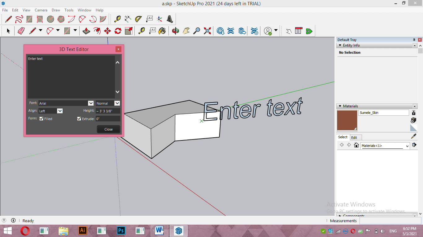Open the Line tool dropdown arrow in second row
The width and height of the screenshot is (423, 237).
(x=41, y=31)
